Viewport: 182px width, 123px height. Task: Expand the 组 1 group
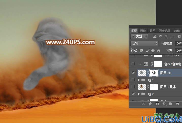click(x=139, y=80)
